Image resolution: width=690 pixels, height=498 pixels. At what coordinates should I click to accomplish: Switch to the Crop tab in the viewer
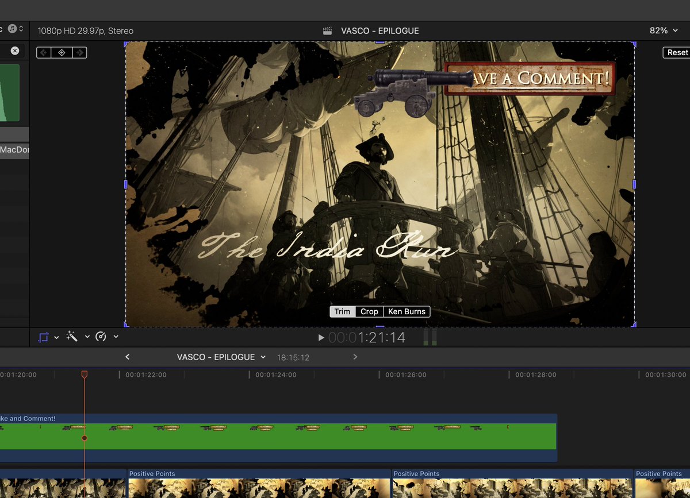(x=369, y=311)
